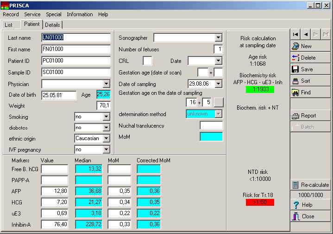
Task: Expand the ethnic origin dropdown
Action: tap(106, 138)
